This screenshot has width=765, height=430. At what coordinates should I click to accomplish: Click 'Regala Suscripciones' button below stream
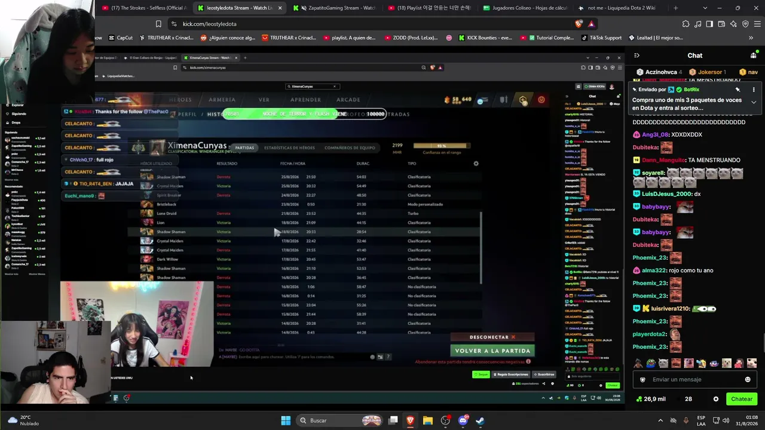511,374
